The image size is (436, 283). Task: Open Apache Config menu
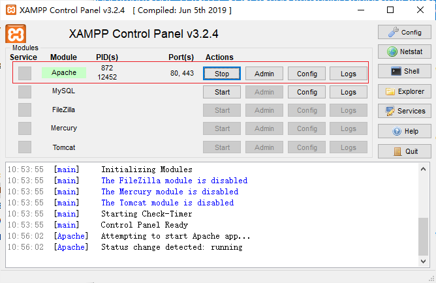pos(307,74)
